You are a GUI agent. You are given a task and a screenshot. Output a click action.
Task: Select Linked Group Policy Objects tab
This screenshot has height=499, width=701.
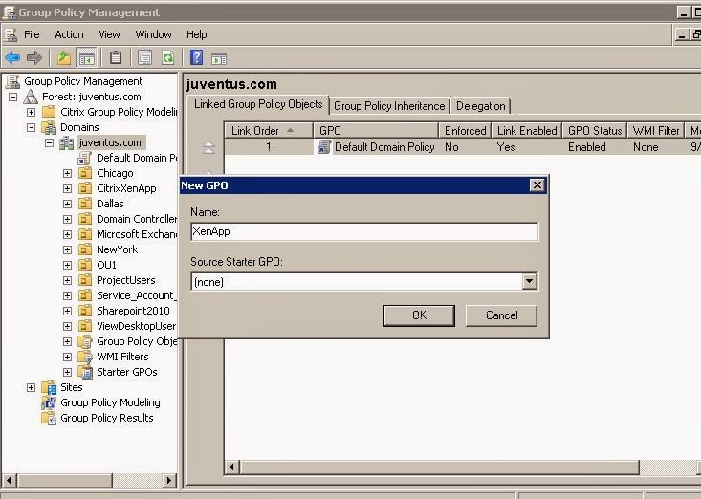[x=258, y=104]
